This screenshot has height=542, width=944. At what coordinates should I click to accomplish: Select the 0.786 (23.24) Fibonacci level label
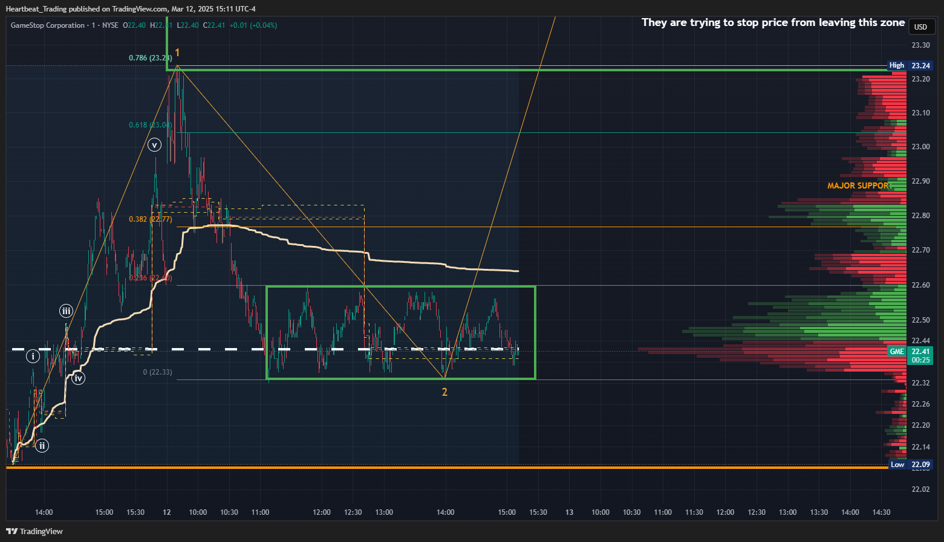150,58
